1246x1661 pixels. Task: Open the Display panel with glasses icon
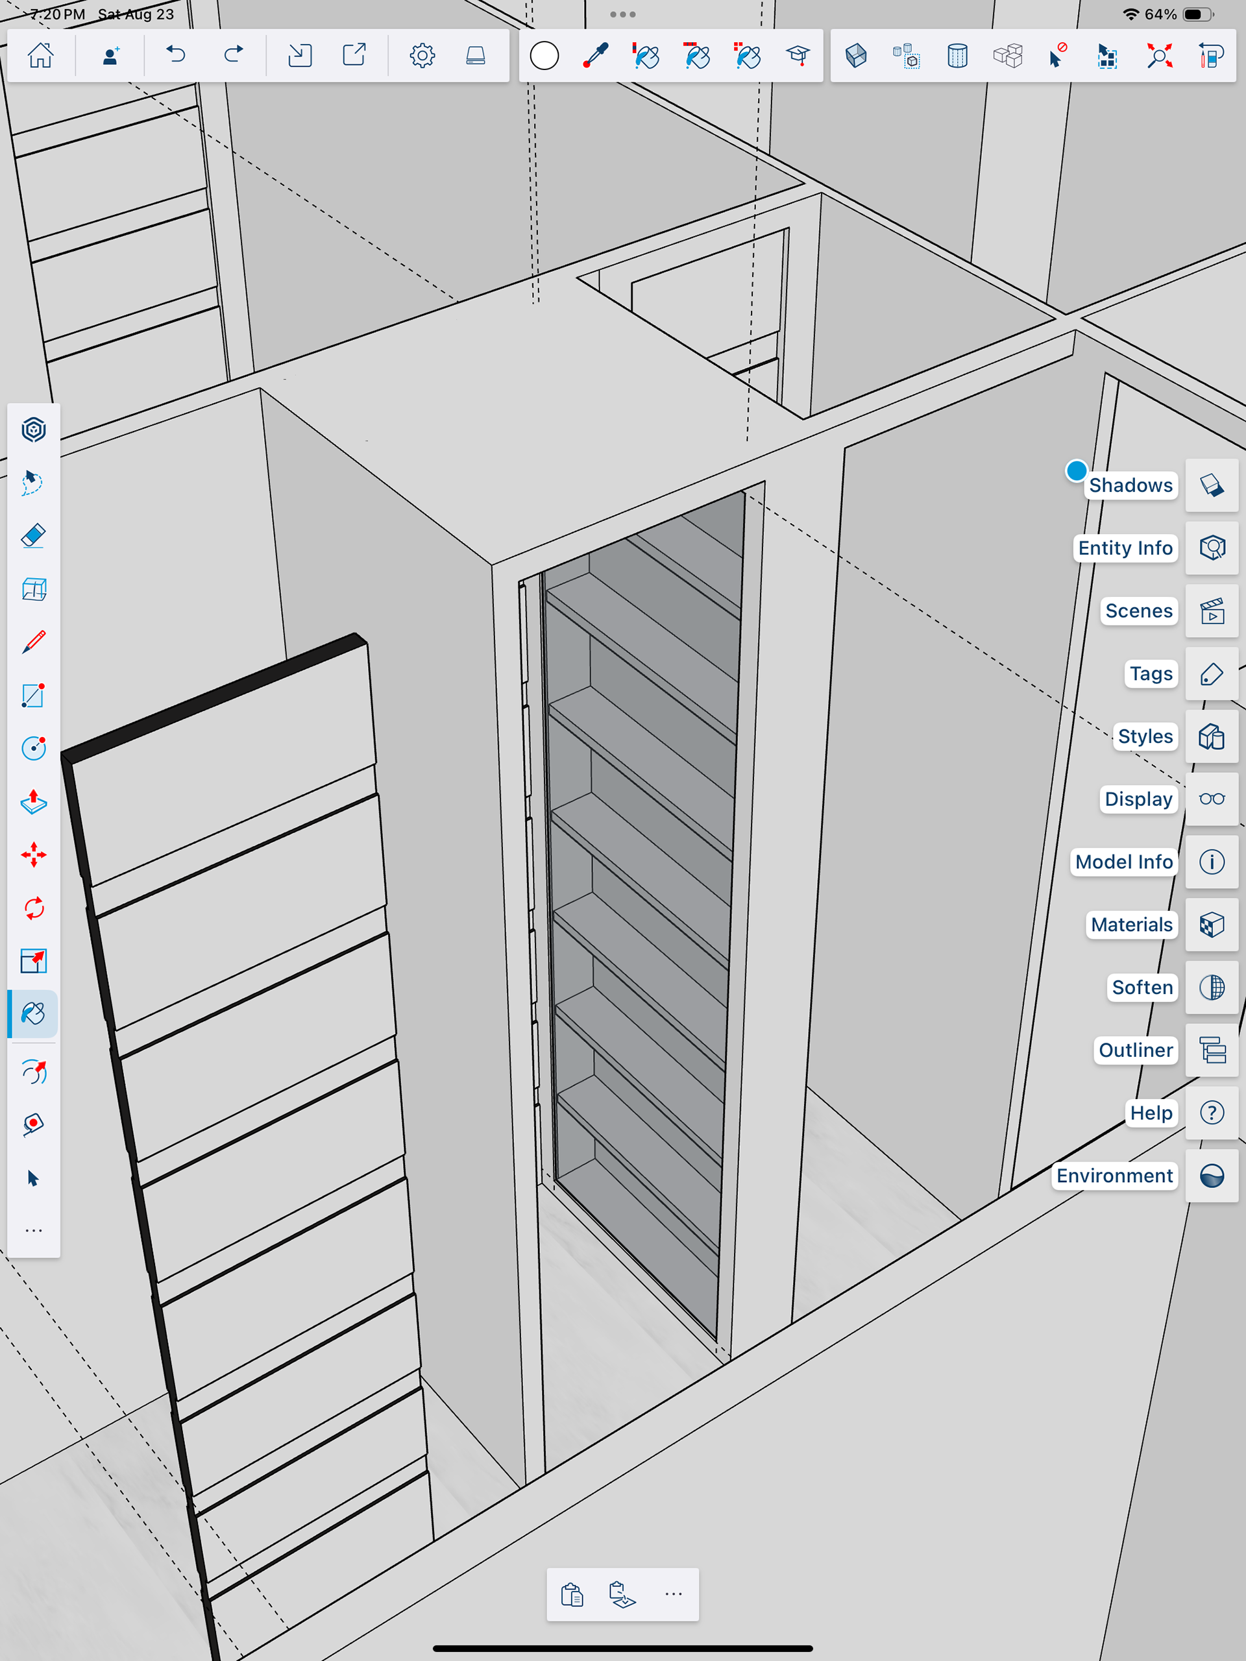tap(1212, 799)
